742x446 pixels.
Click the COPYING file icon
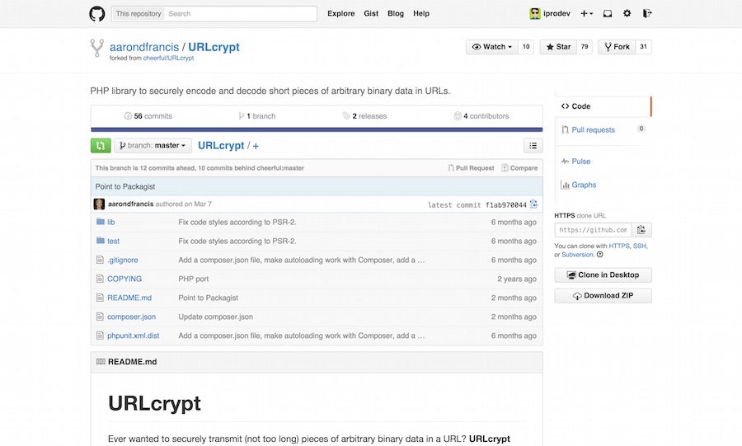coord(100,279)
